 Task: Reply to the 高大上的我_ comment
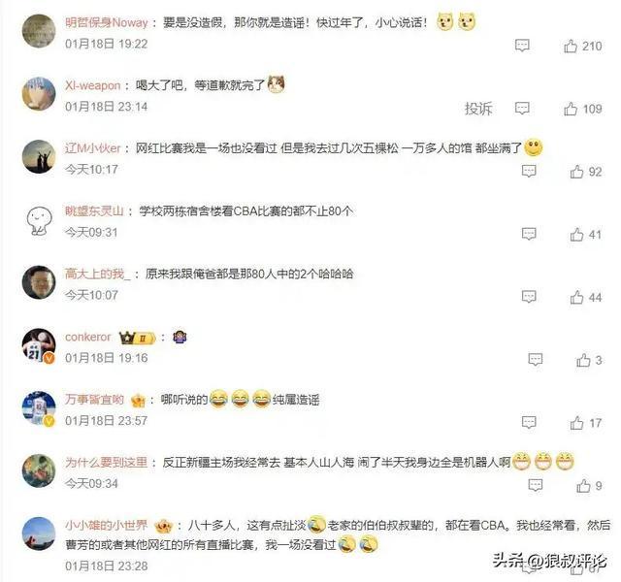(529, 297)
